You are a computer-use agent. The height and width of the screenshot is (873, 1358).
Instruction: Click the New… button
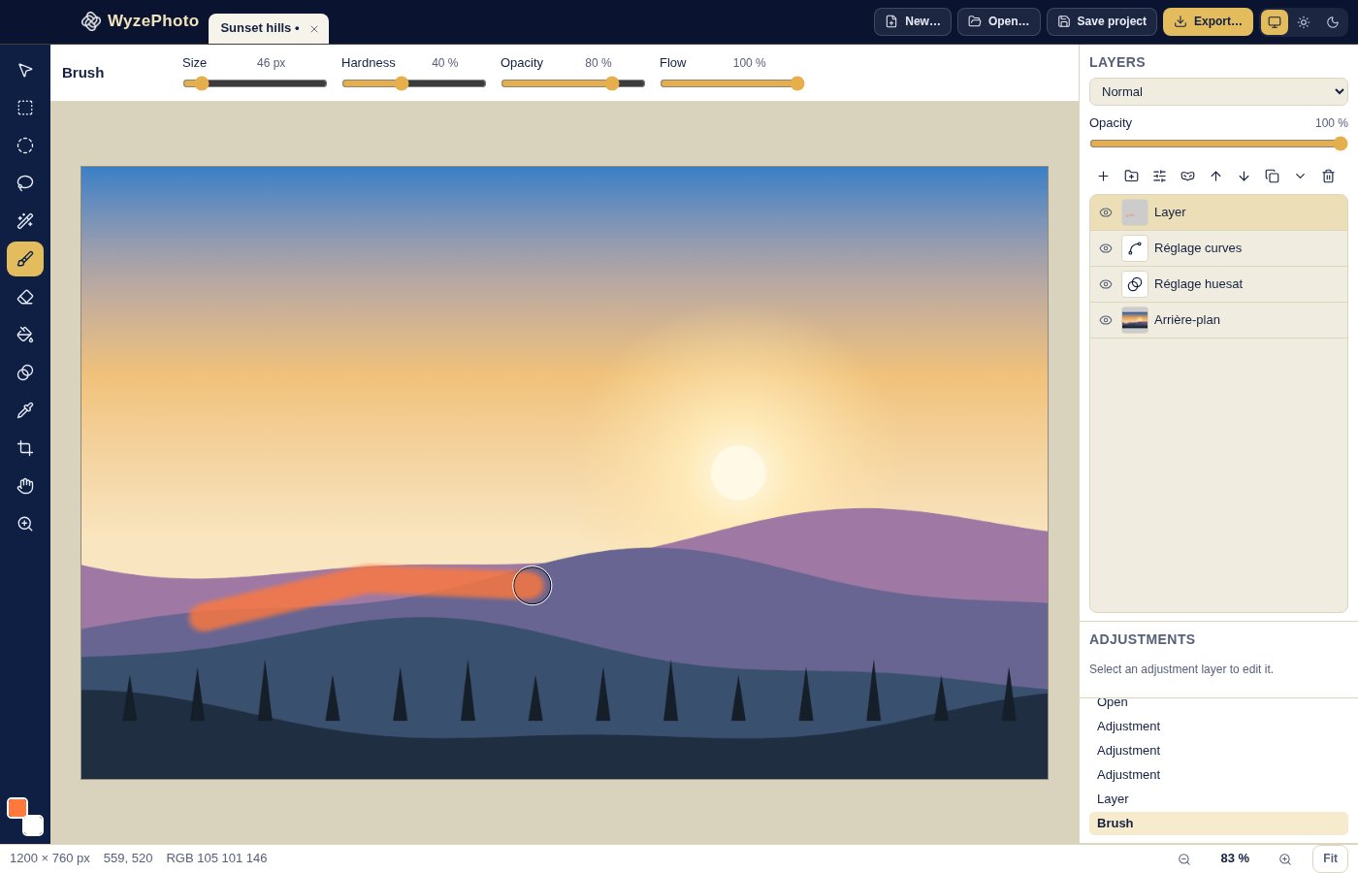[913, 21]
